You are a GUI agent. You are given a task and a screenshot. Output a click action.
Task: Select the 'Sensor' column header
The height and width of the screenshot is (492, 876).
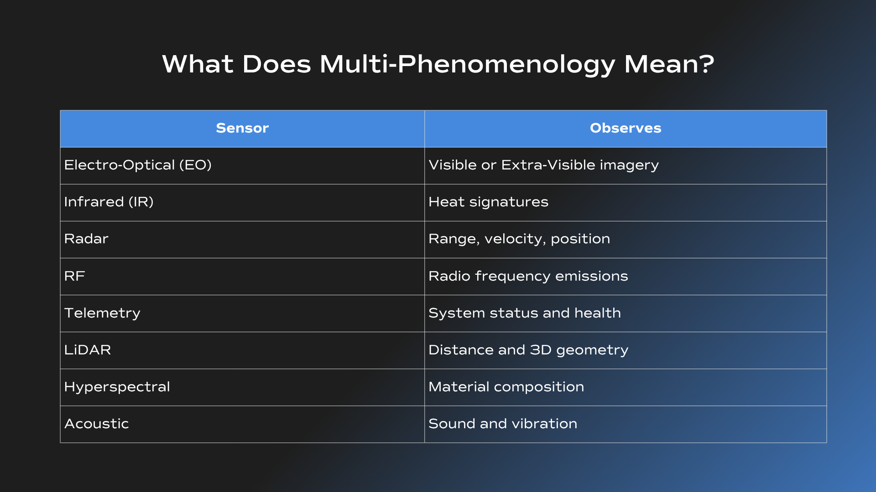click(x=242, y=129)
